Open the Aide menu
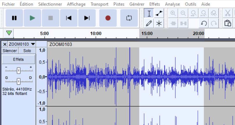Image resolution: width=235 pixels, height=125 pixels. coord(206,4)
